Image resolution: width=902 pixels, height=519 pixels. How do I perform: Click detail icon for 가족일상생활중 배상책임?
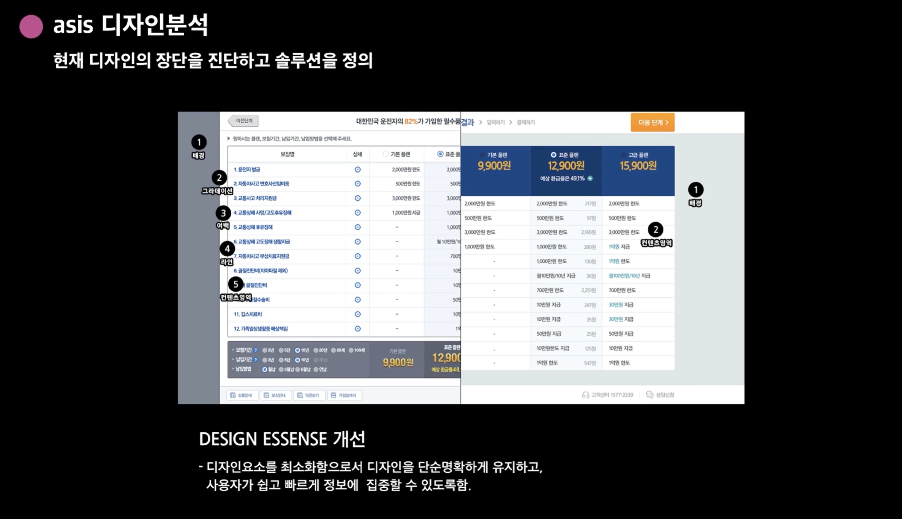(357, 329)
